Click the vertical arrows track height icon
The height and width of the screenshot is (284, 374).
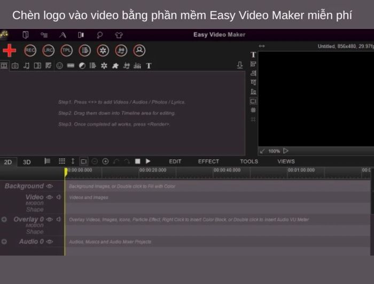click(73, 161)
